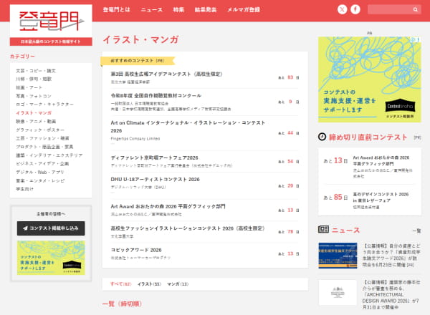Viewport: 430px width, 315px height.
Task: Select category 映像・アニメ・動画
Action: point(36,121)
